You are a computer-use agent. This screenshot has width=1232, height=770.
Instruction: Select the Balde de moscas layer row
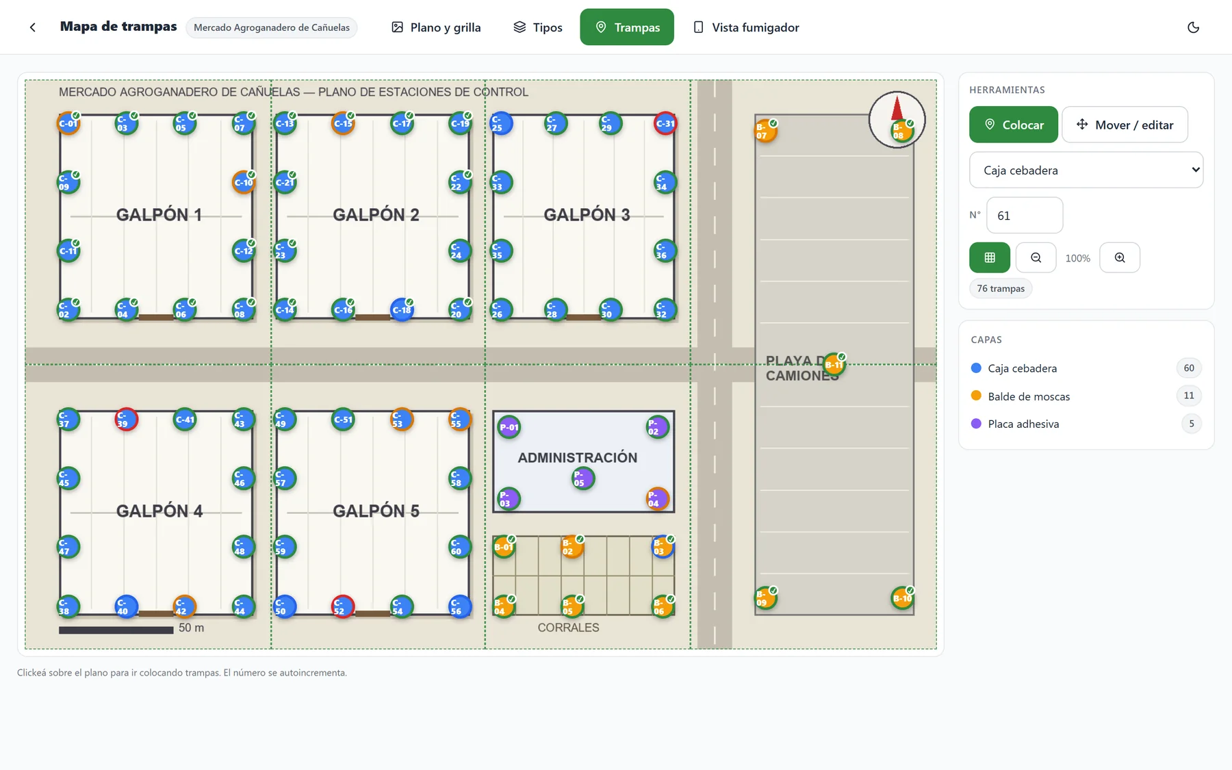coord(1086,396)
